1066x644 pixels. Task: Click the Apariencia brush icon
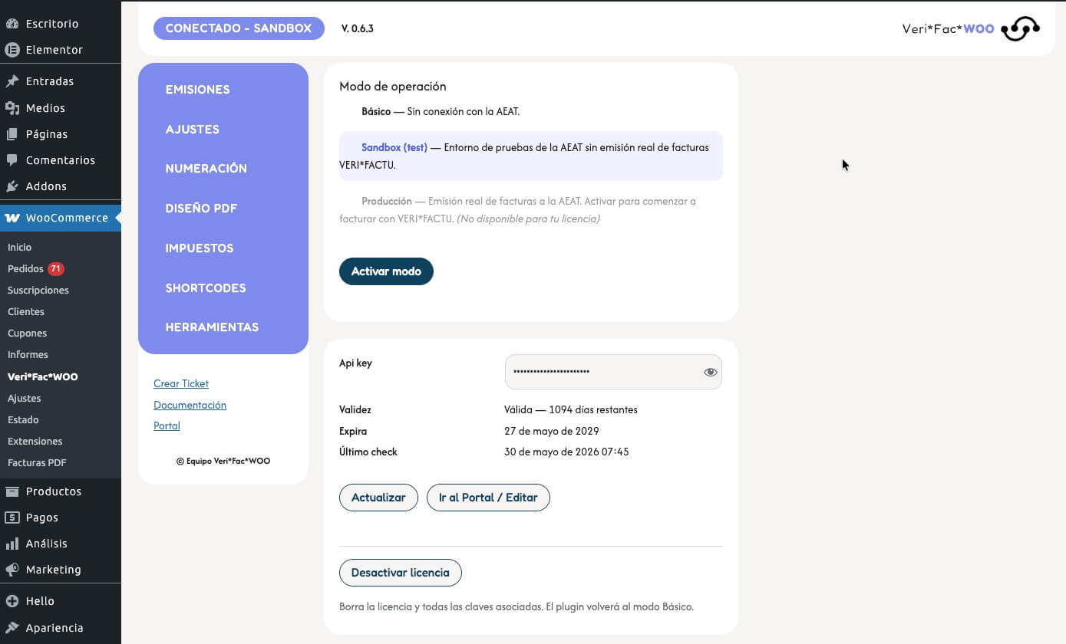[12, 628]
